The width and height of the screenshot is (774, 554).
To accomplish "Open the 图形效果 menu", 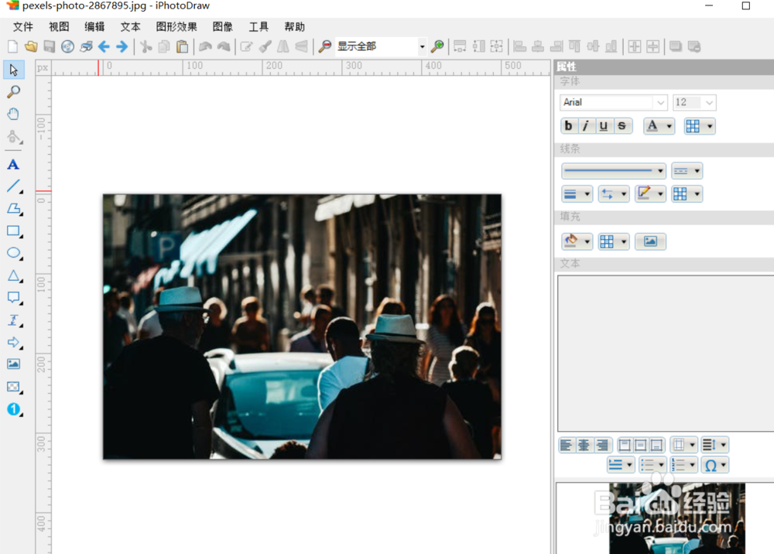I will (176, 26).
